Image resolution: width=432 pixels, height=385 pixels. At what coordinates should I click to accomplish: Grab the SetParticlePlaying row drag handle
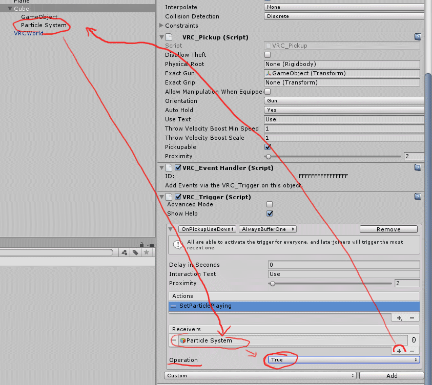pos(173,306)
